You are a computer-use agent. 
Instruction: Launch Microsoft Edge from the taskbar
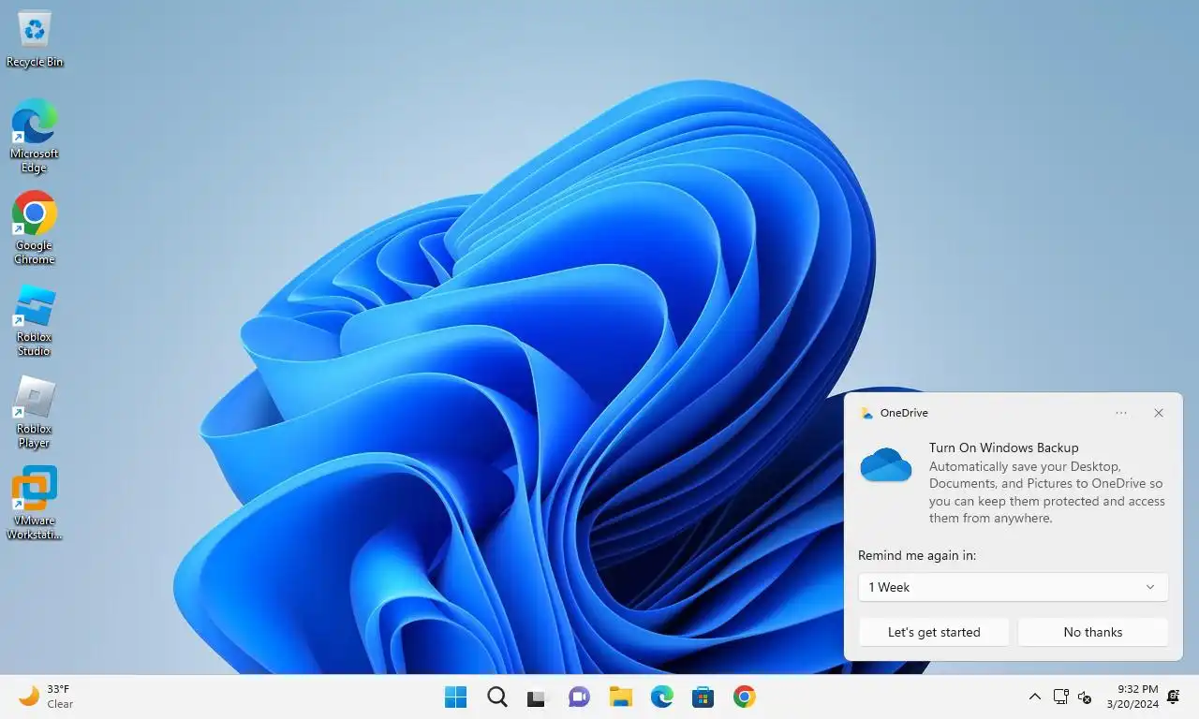tap(662, 697)
